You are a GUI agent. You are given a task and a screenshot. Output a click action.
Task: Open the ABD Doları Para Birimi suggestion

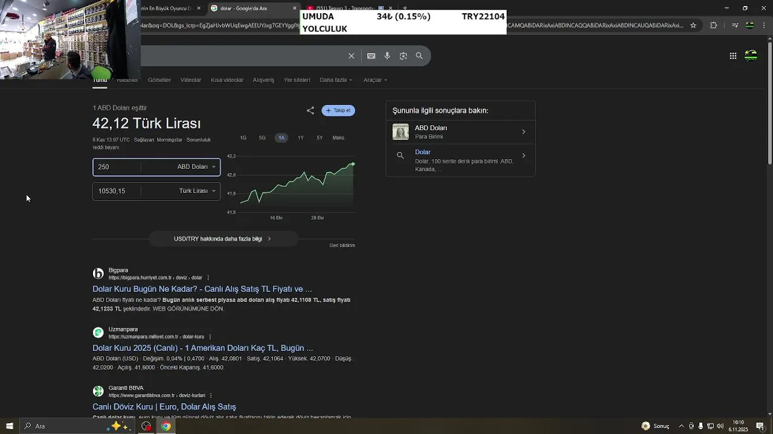(460, 132)
